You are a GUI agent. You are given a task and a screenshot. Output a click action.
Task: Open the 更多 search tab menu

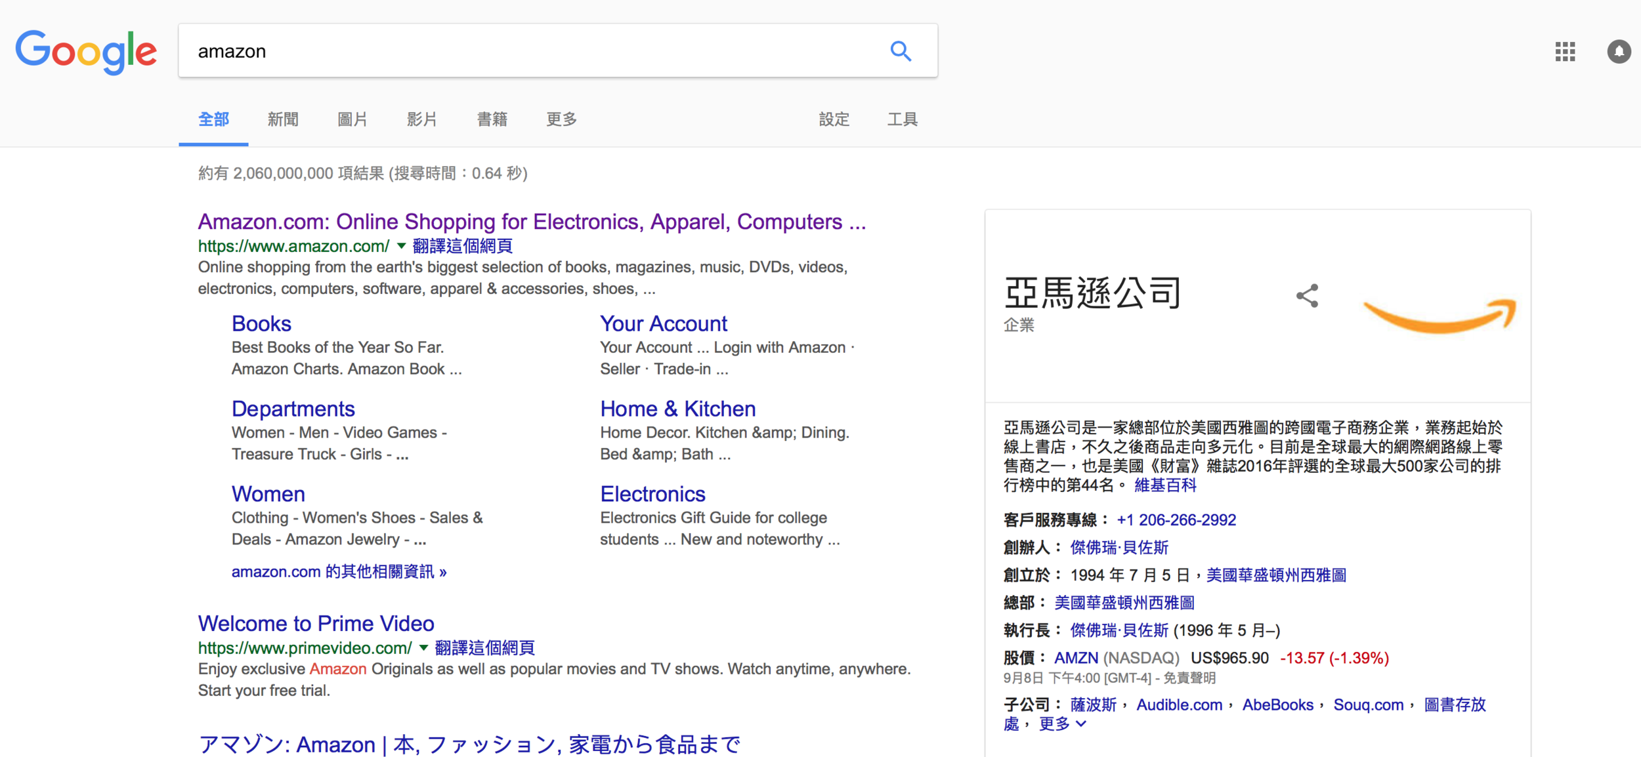(561, 119)
